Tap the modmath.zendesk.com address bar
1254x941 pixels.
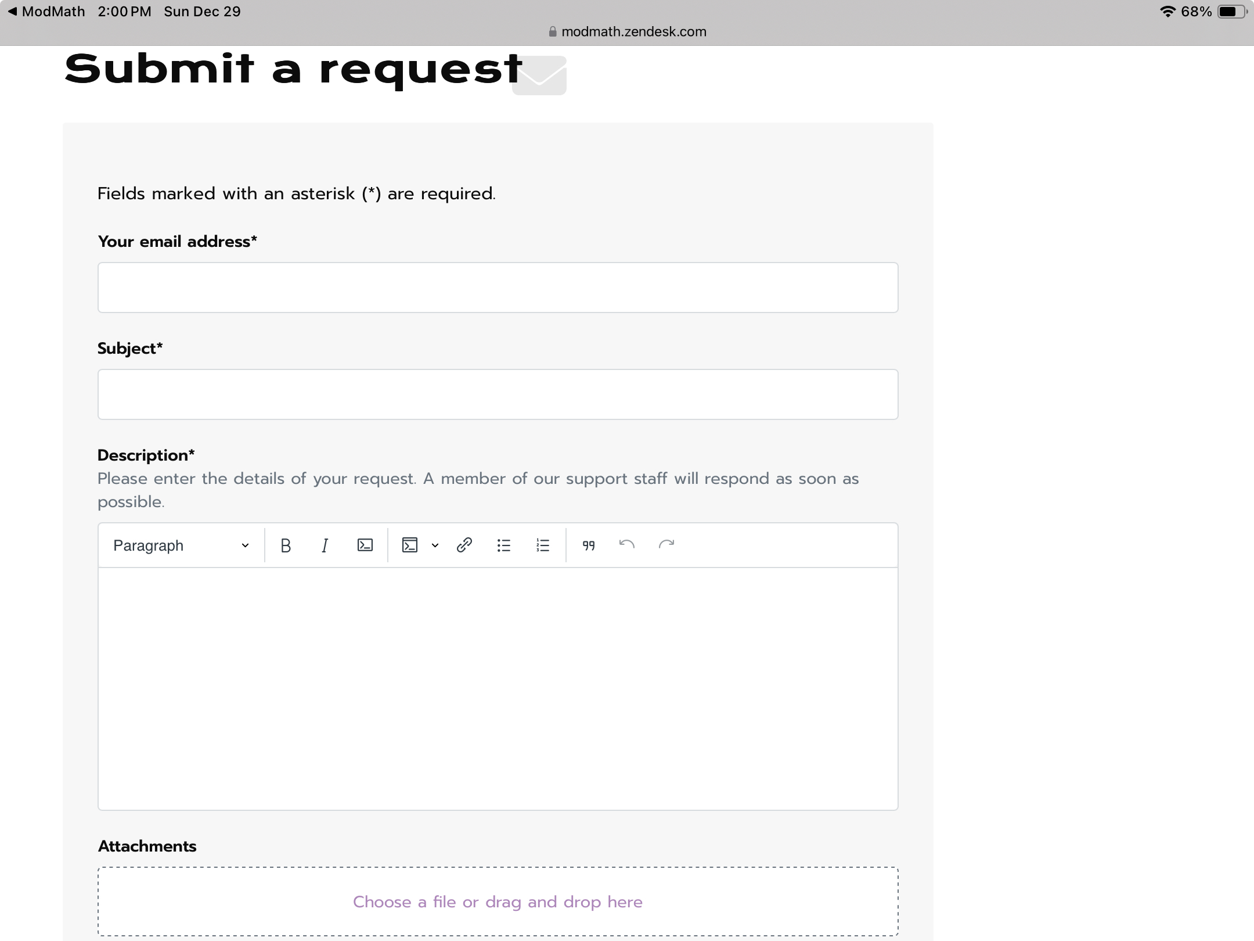tap(628, 31)
